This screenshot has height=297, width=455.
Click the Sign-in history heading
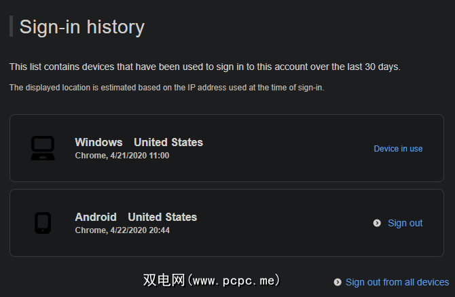pyautogui.click(x=81, y=27)
